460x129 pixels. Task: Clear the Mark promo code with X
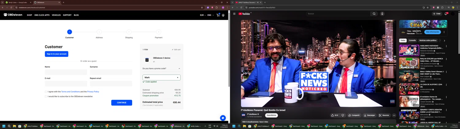tap(178, 78)
